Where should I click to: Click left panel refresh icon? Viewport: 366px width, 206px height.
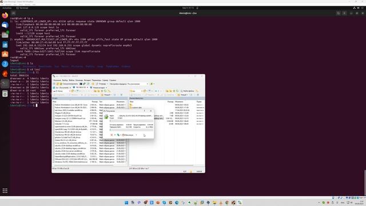point(105,91)
